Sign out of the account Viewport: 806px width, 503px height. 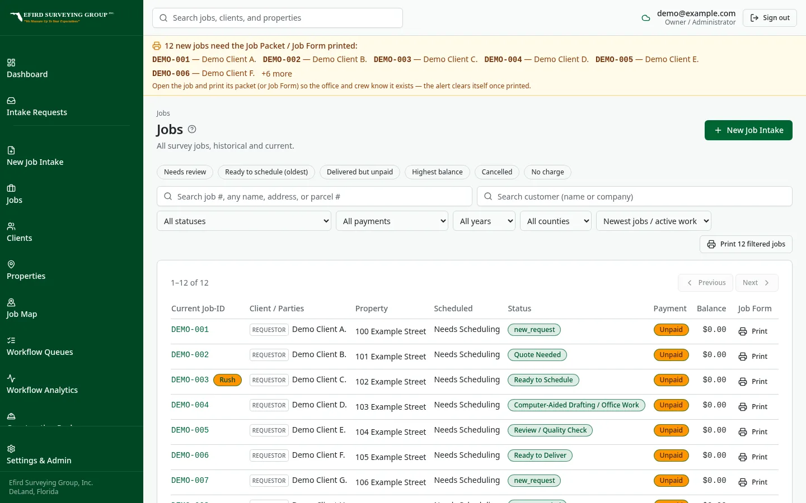click(x=770, y=18)
